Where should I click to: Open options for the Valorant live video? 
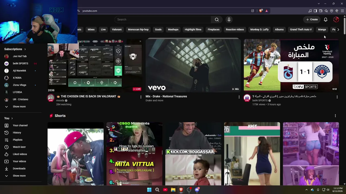(x=141, y=97)
